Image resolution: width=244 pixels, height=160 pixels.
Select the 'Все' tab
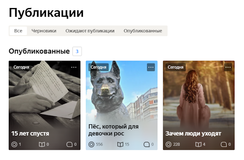pos(18,31)
